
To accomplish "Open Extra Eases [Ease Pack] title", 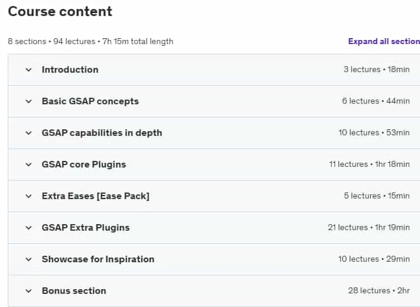I will (x=96, y=196).
